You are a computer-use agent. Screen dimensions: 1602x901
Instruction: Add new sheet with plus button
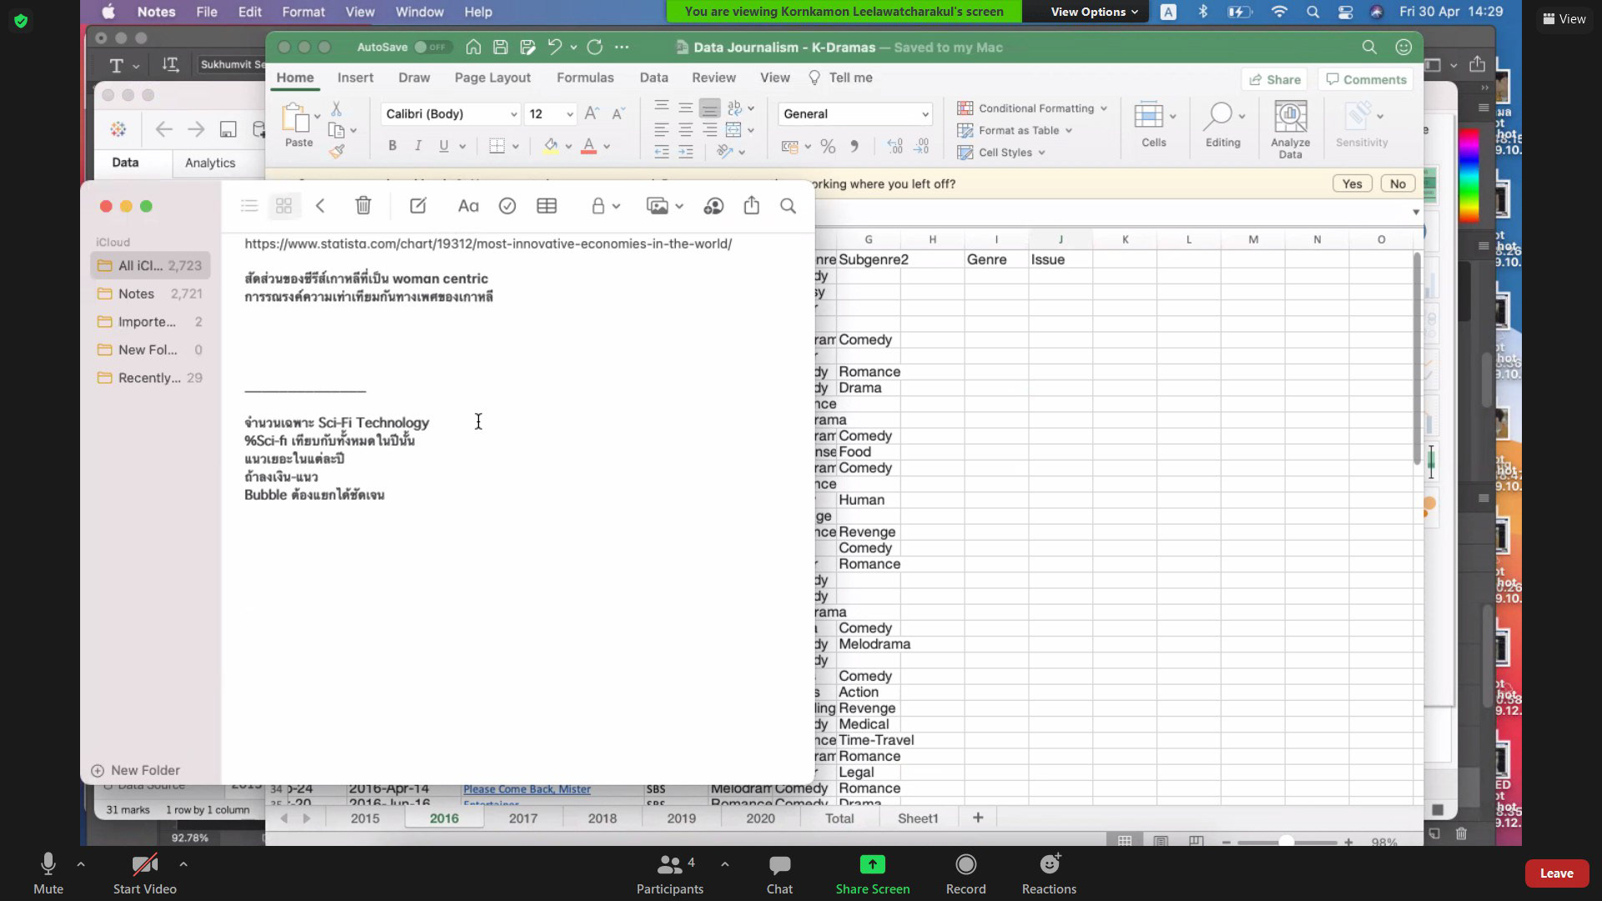tap(978, 818)
